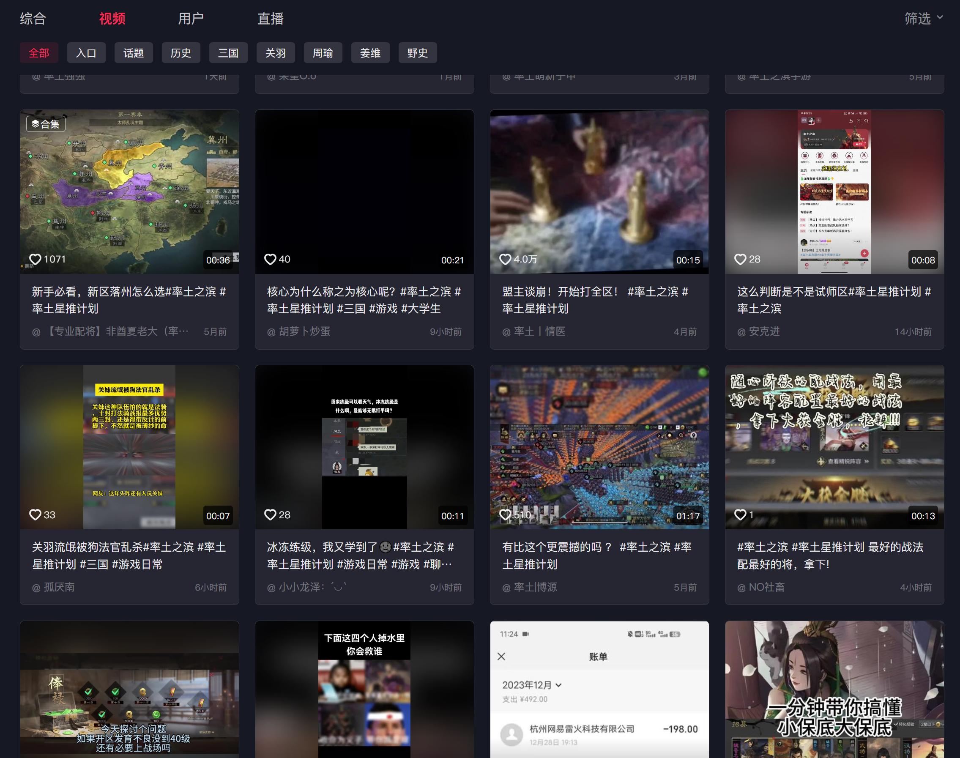Open title 关羽流氓被狗法官乱杀
The height and width of the screenshot is (758, 960).
[129, 556]
